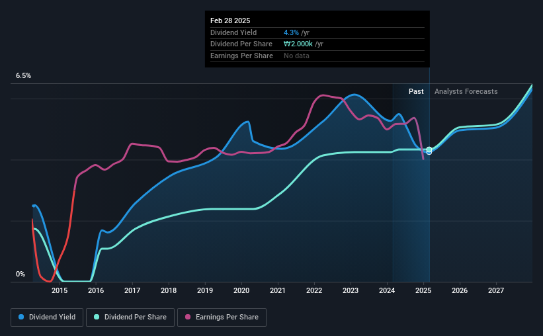Select the 2023 label on the x-axis

351,290
